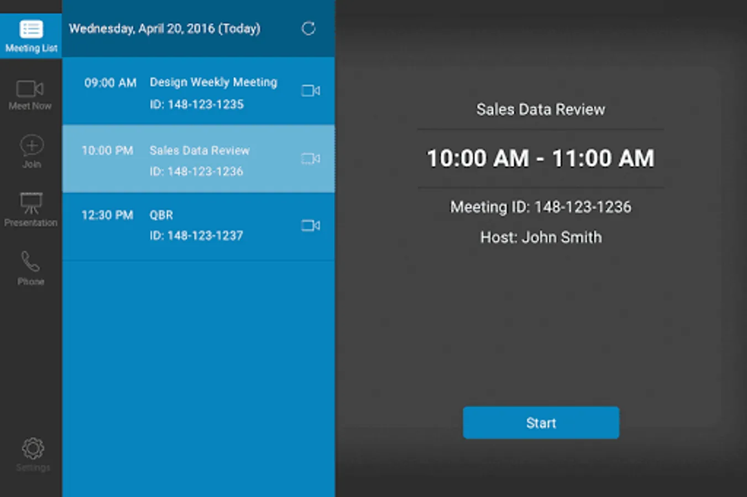The height and width of the screenshot is (497, 747).
Task: Select the QBR meeting title
Action: pos(161,215)
